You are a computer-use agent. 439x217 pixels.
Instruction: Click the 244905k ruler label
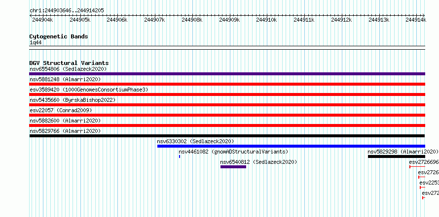pyautogui.click(x=80, y=20)
